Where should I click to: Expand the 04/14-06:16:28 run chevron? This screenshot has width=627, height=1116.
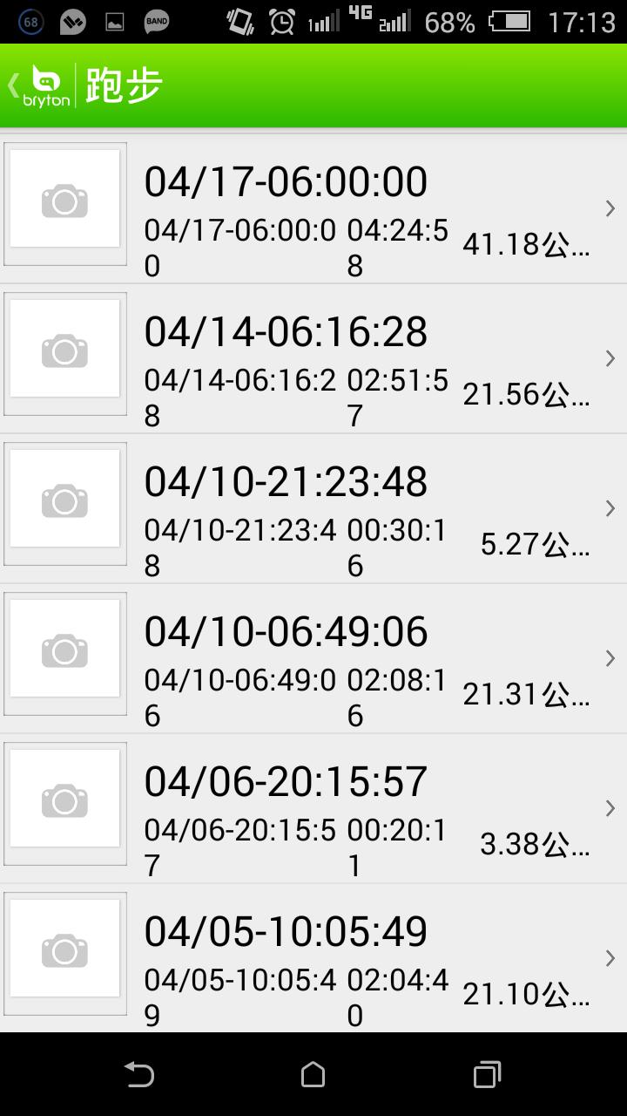click(x=610, y=358)
